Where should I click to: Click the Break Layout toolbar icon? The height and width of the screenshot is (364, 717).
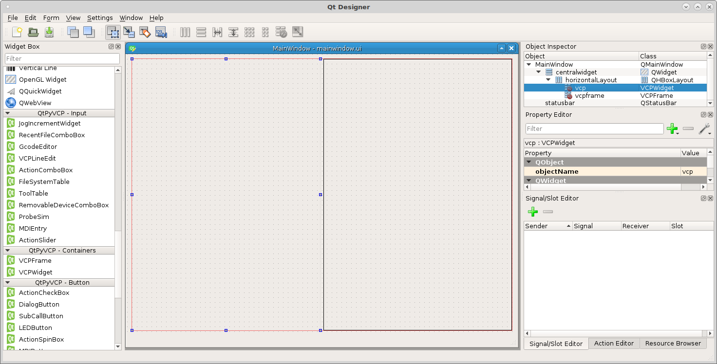click(x=282, y=32)
